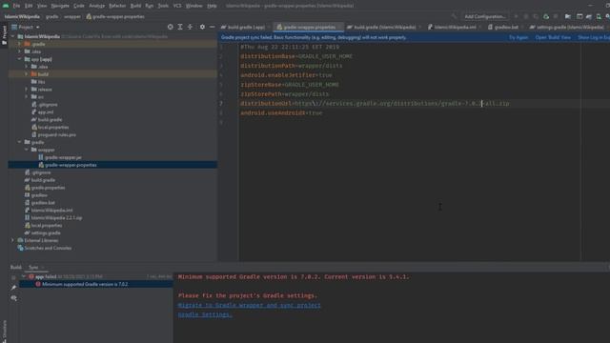This screenshot has height=343, width=610.
Task: Click the Expand All icon in Project panel
Action: coord(180,27)
